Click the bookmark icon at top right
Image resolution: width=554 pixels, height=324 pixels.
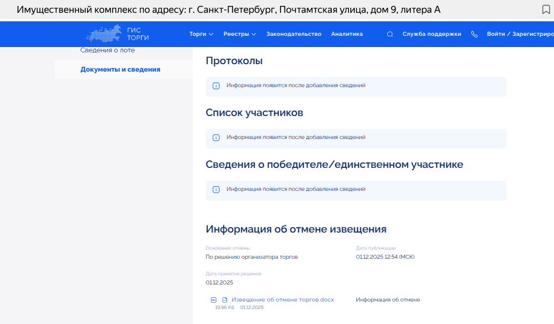[545, 10]
